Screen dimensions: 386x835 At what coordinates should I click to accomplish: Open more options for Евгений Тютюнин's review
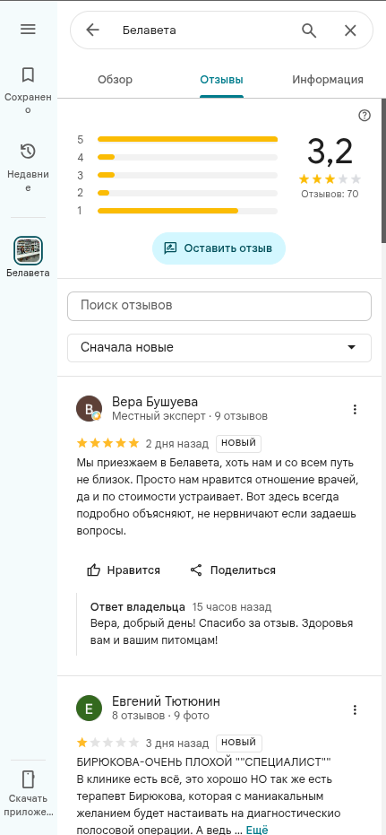pos(355,709)
